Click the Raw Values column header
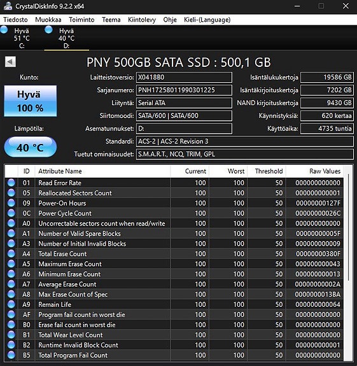This screenshot has width=357, height=366. [315, 171]
